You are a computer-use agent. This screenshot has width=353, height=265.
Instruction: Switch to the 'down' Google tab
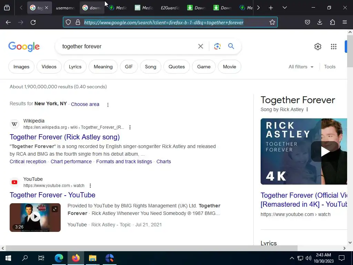point(92,8)
